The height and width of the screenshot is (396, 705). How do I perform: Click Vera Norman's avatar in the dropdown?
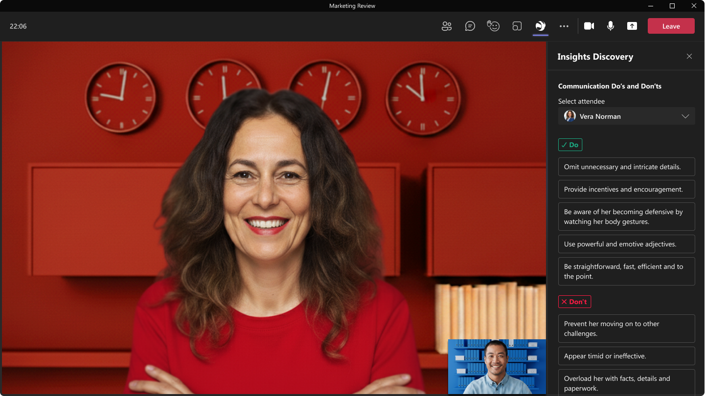point(569,116)
